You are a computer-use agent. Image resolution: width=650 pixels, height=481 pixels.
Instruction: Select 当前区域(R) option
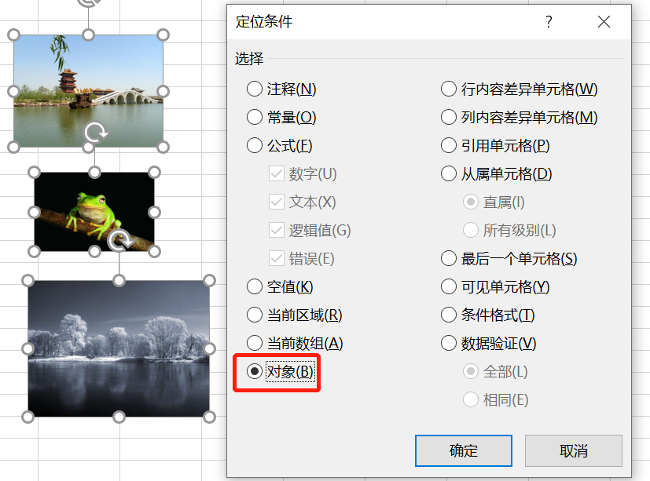(294, 315)
